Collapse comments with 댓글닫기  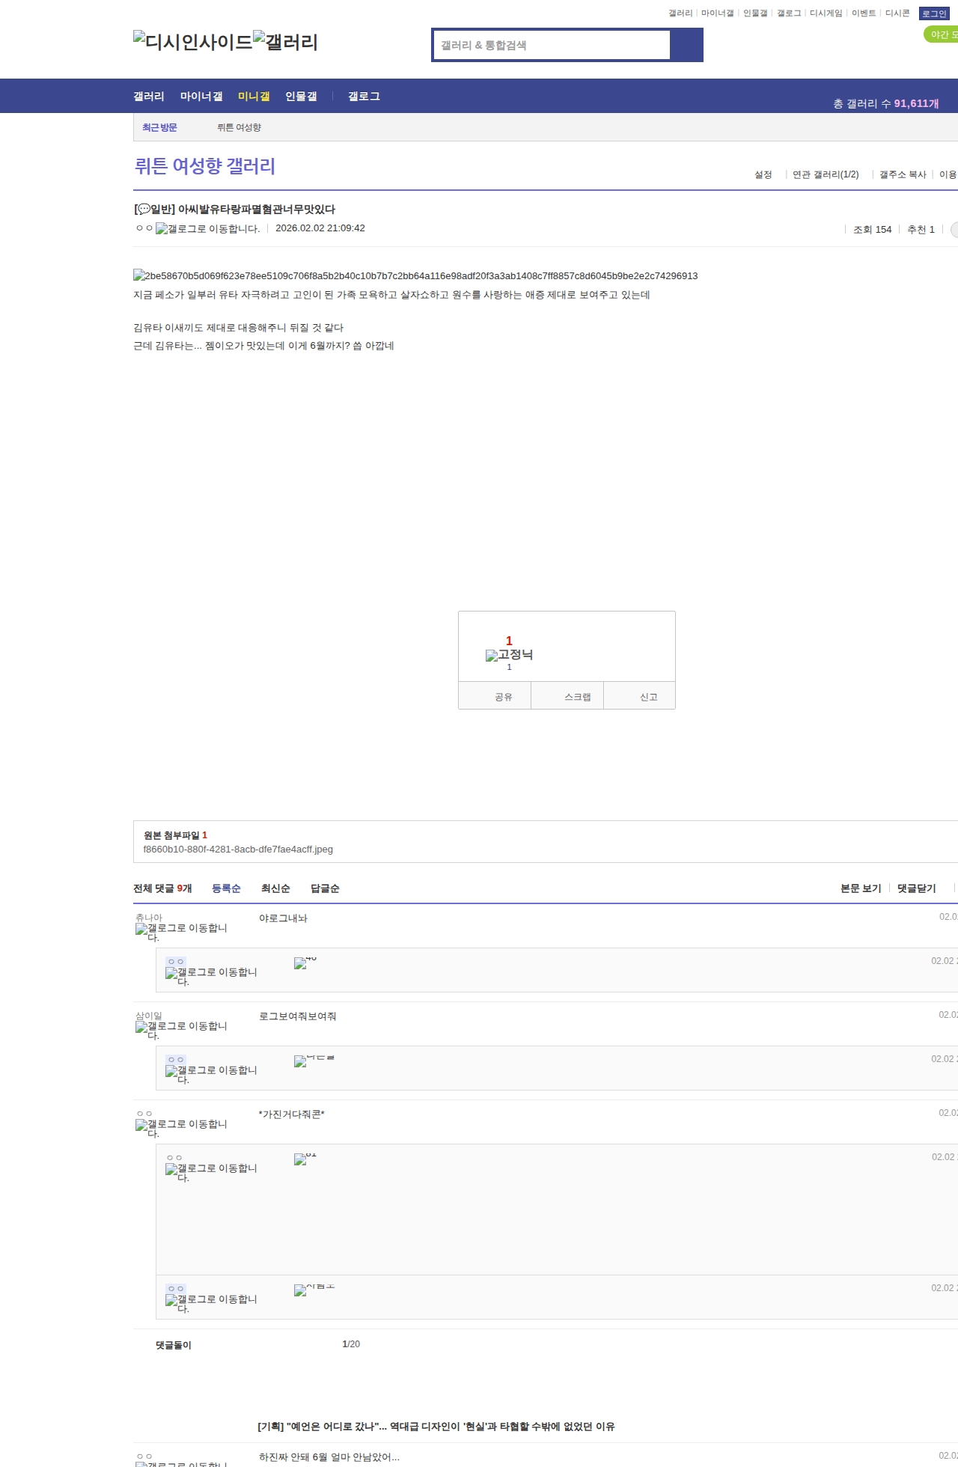[x=916, y=888]
